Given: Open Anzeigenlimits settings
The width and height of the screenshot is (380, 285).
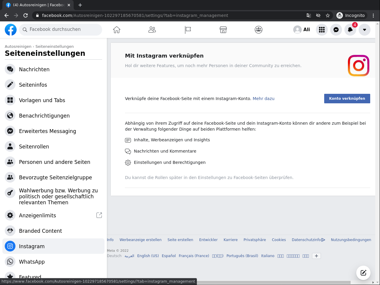Looking at the screenshot, I should coord(53,215).
